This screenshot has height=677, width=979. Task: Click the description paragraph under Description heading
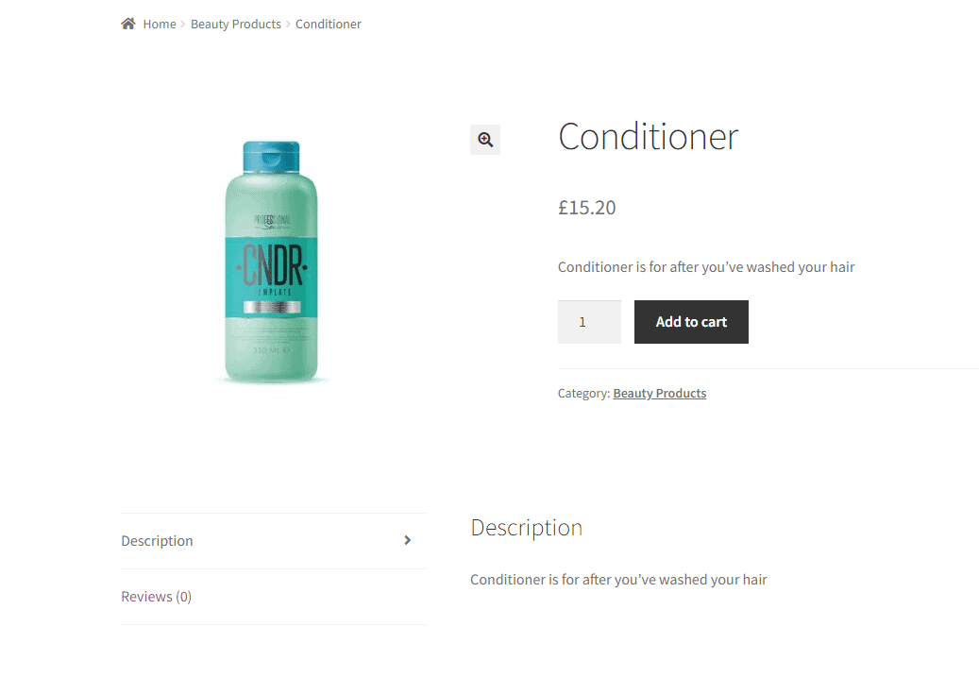click(x=618, y=580)
